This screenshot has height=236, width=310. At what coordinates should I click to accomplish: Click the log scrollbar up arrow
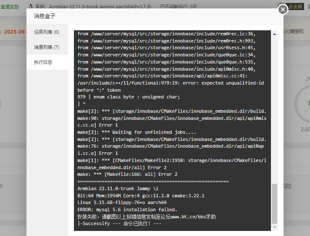click(x=274, y=34)
